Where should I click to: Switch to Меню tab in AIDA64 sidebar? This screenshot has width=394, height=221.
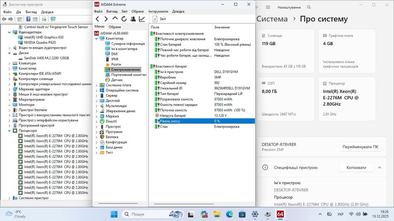click(x=100, y=26)
